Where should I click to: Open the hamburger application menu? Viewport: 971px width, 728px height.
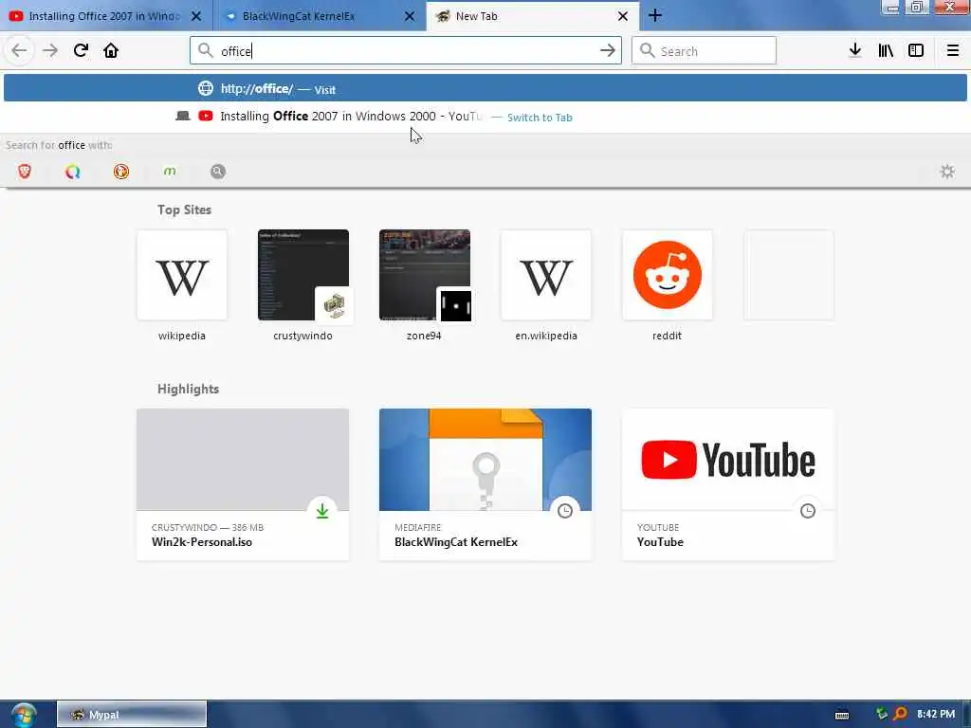click(x=953, y=50)
